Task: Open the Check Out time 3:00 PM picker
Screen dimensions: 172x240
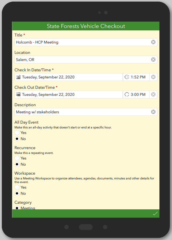Action: click(x=136, y=94)
